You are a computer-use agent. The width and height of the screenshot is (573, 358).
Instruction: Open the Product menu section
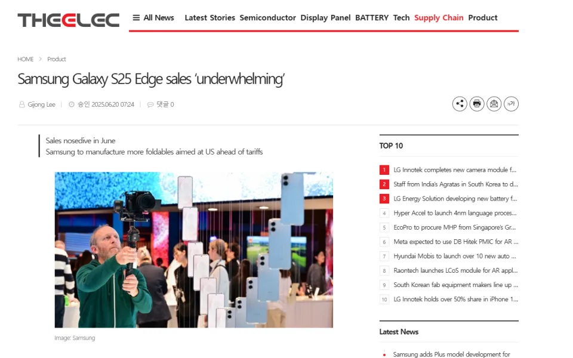pos(483,18)
